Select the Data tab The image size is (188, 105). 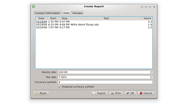click(x=66, y=13)
